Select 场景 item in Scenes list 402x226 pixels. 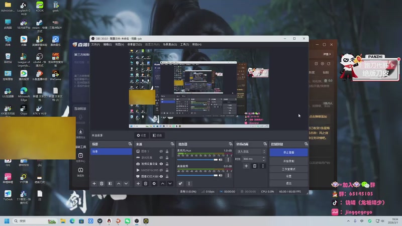(111, 152)
